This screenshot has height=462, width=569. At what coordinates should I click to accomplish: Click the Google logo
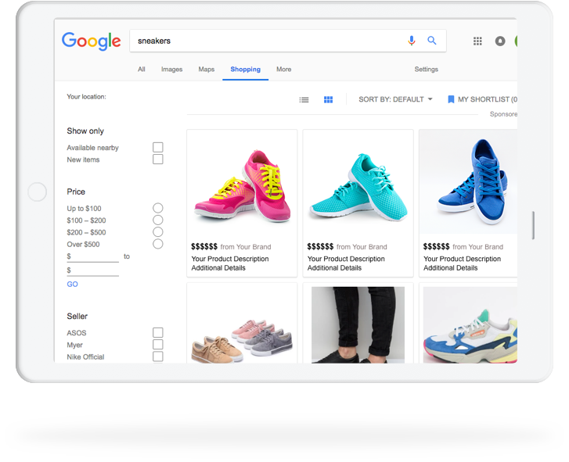[92, 41]
